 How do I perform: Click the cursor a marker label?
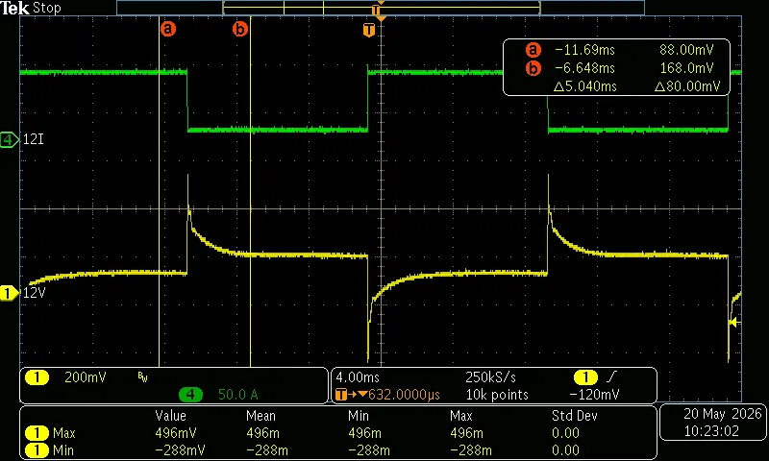click(167, 29)
